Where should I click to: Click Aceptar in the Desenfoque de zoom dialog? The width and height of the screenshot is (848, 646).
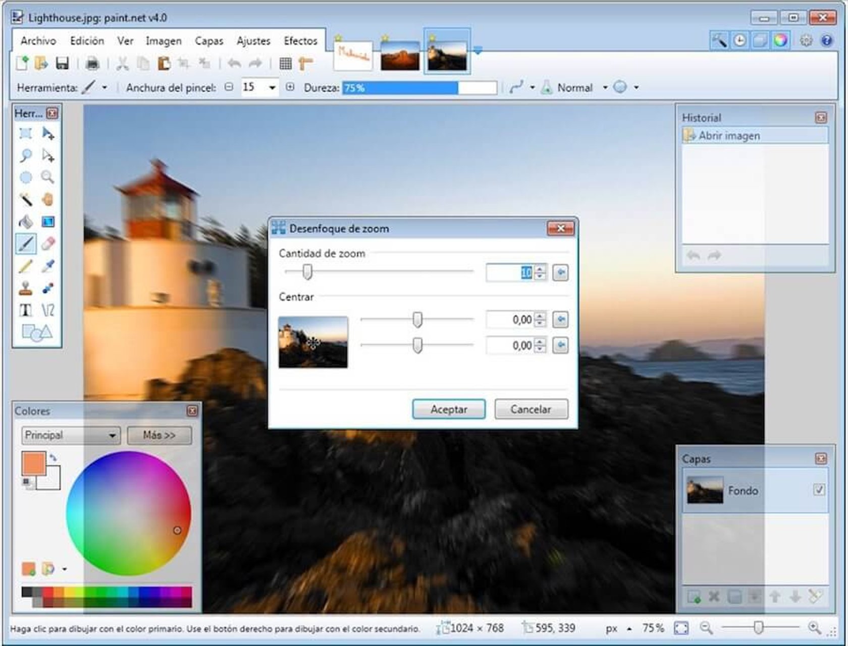(x=448, y=409)
